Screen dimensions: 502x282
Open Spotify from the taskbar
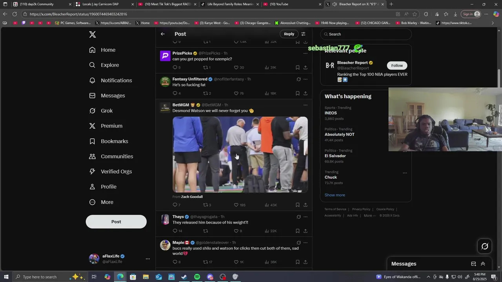pyautogui.click(x=197, y=277)
